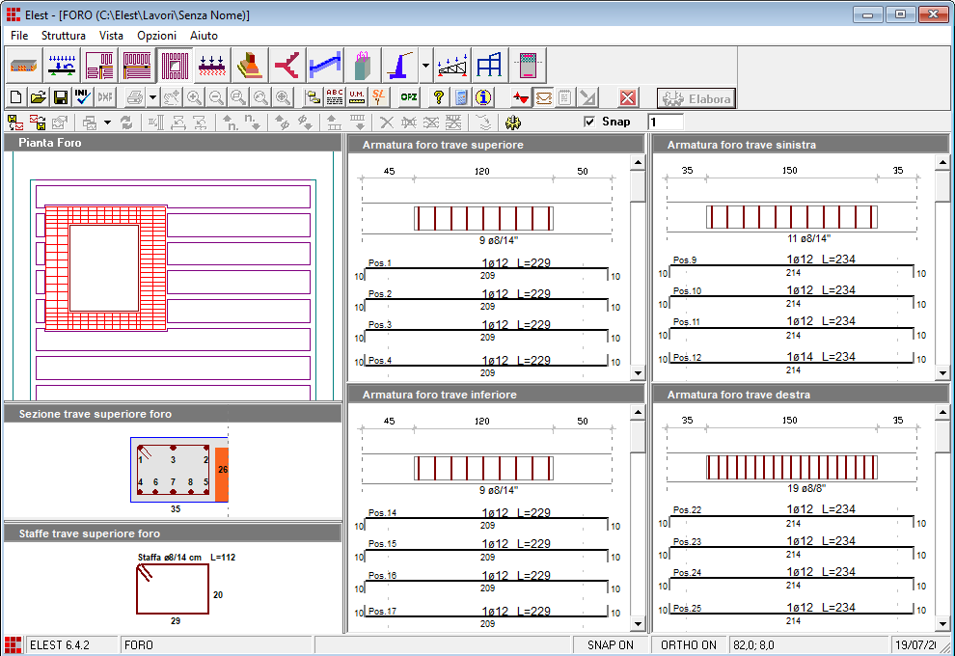Select the retaining wall module icon
955x656 pixels.
pyautogui.click(x=400, y=66)
